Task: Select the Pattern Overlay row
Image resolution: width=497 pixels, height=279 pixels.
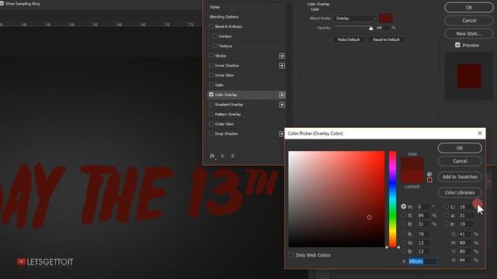Action: pyautogui.click(x=247, y=114)
